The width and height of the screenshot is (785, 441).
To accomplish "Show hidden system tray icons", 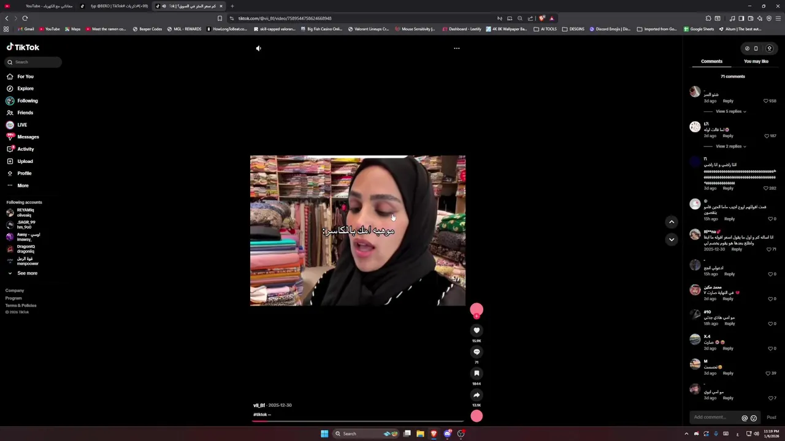I will pos(686,434).
